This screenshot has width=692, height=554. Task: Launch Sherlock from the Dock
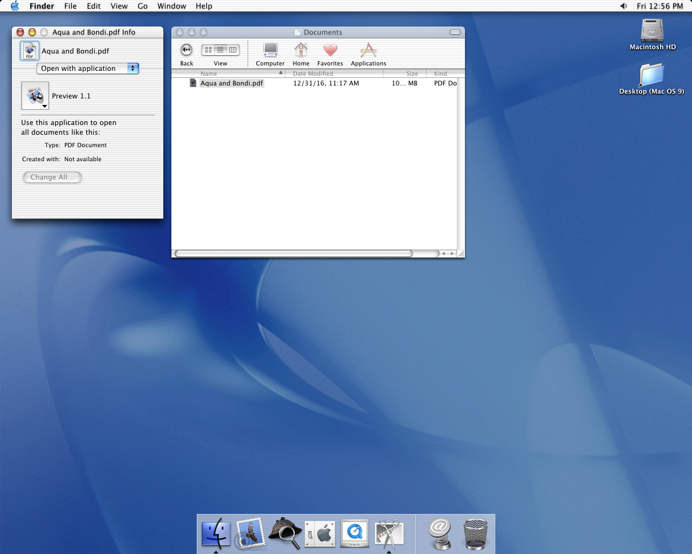(285, 533)
